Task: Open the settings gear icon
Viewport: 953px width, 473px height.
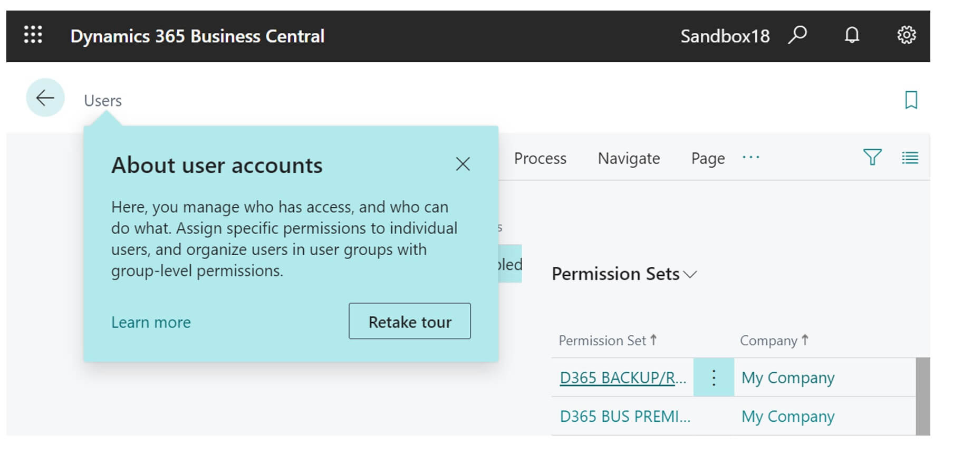Action: (906, 35)
